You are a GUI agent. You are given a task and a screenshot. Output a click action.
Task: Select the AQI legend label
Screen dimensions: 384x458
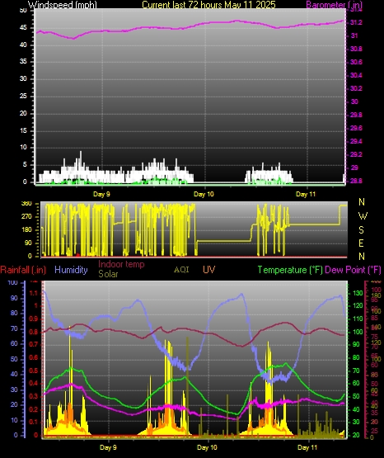click(x=181, y=270)
